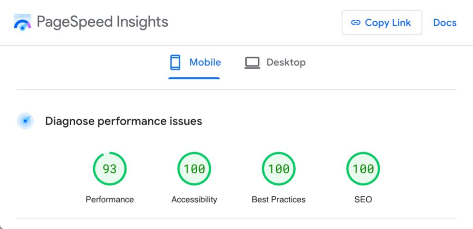The image size is (473, 229).
Task: Click the mobile phone icon
Action: click(x=175, y=62)
